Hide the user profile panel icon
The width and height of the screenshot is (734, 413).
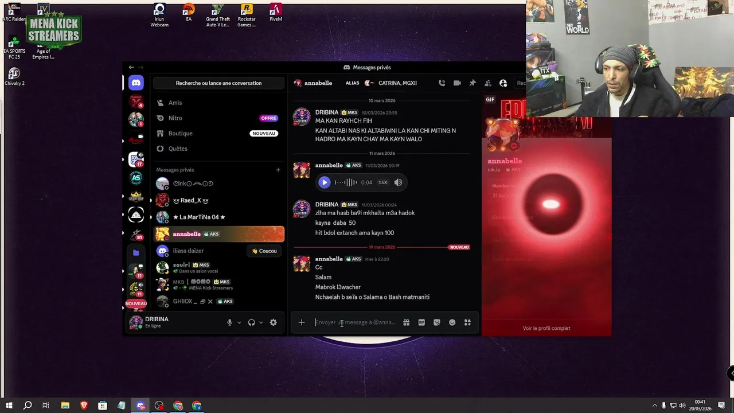503,83
